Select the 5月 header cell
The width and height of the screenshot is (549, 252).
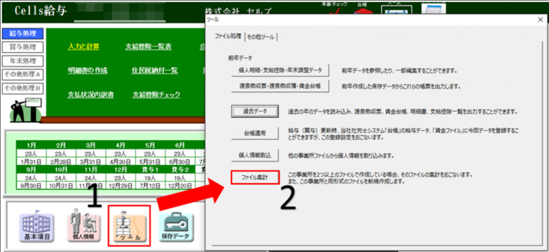[x=150, y=144]
